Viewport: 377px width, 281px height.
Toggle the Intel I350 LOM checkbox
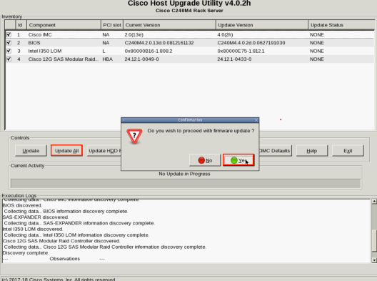point(9,51)
